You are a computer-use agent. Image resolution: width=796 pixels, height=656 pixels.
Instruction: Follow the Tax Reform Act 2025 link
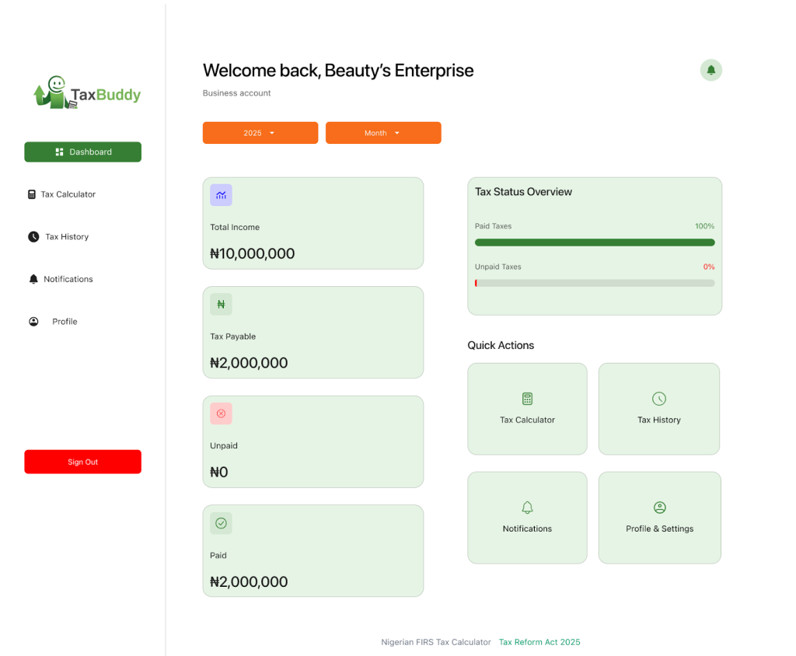539,642
